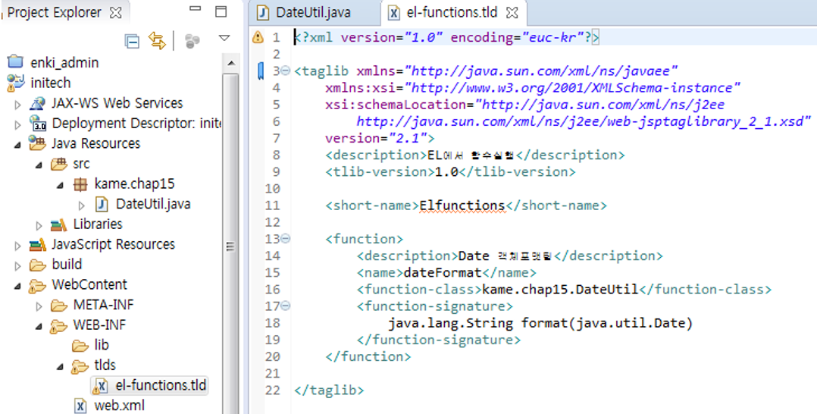The width and height of the screenshot is (817, 414).
Task: Click the underlined Elfunctions text on line 11
Action: (x=462, y=205)
